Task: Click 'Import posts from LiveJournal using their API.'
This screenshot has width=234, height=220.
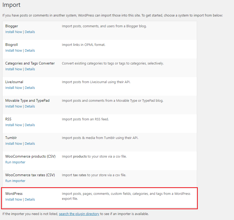Action: [x=96, y=82]
